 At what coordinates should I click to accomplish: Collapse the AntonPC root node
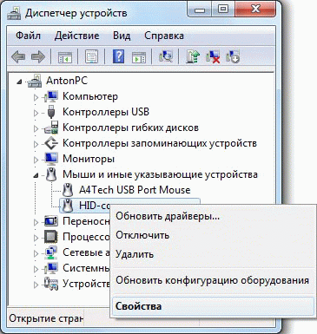pos(19,82)
